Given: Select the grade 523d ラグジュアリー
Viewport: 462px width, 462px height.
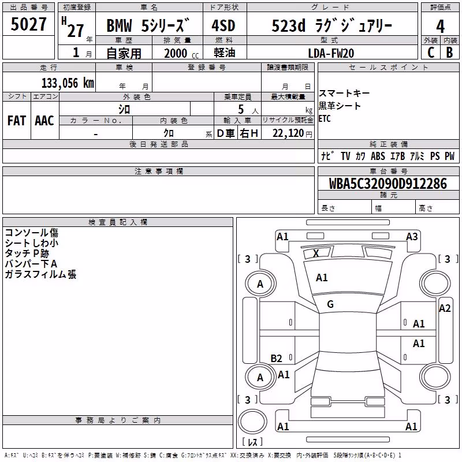Looking at the screenshot, I should coord(331,25).
